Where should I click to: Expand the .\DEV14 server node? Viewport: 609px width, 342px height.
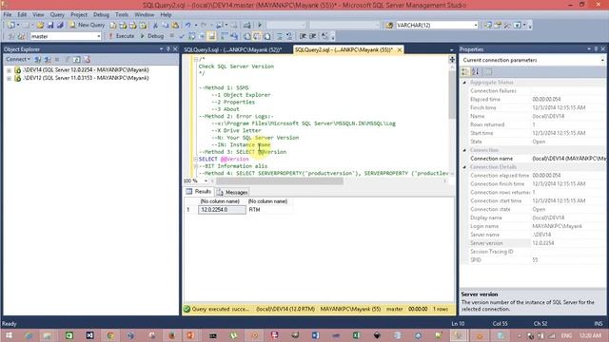pos(9,70)
